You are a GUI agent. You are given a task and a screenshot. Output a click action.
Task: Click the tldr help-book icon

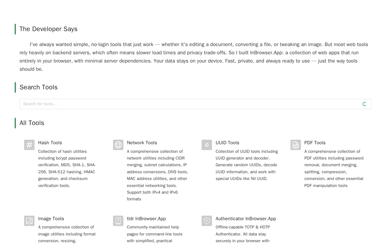coord(118,221)
